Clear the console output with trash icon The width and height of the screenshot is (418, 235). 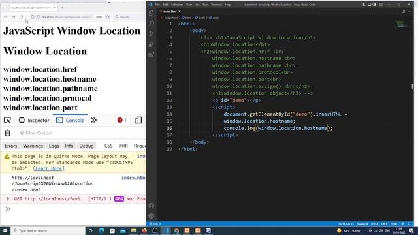point(7,133)
